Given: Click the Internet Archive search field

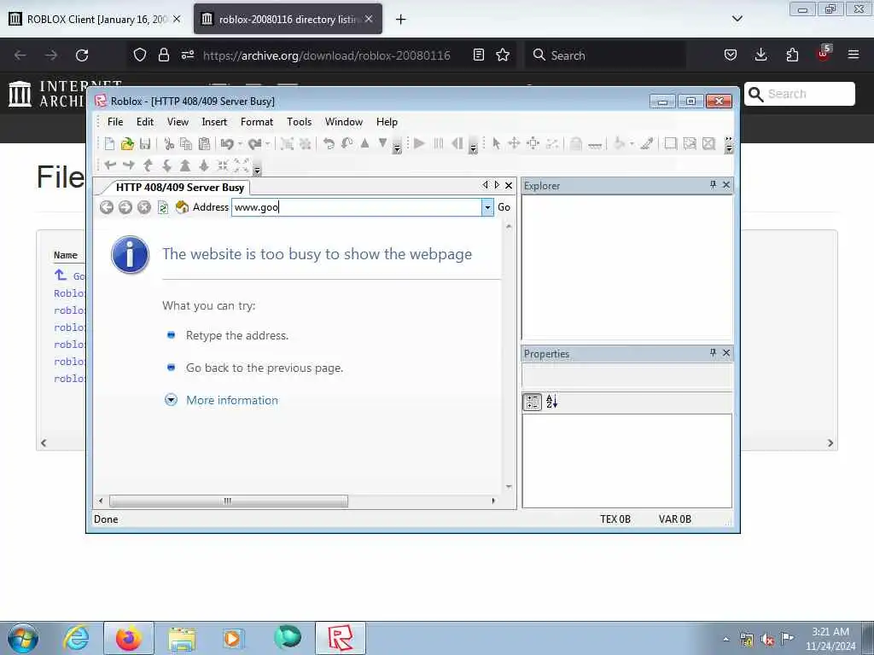Looking at the screenshot, I should tap(800, 94).
